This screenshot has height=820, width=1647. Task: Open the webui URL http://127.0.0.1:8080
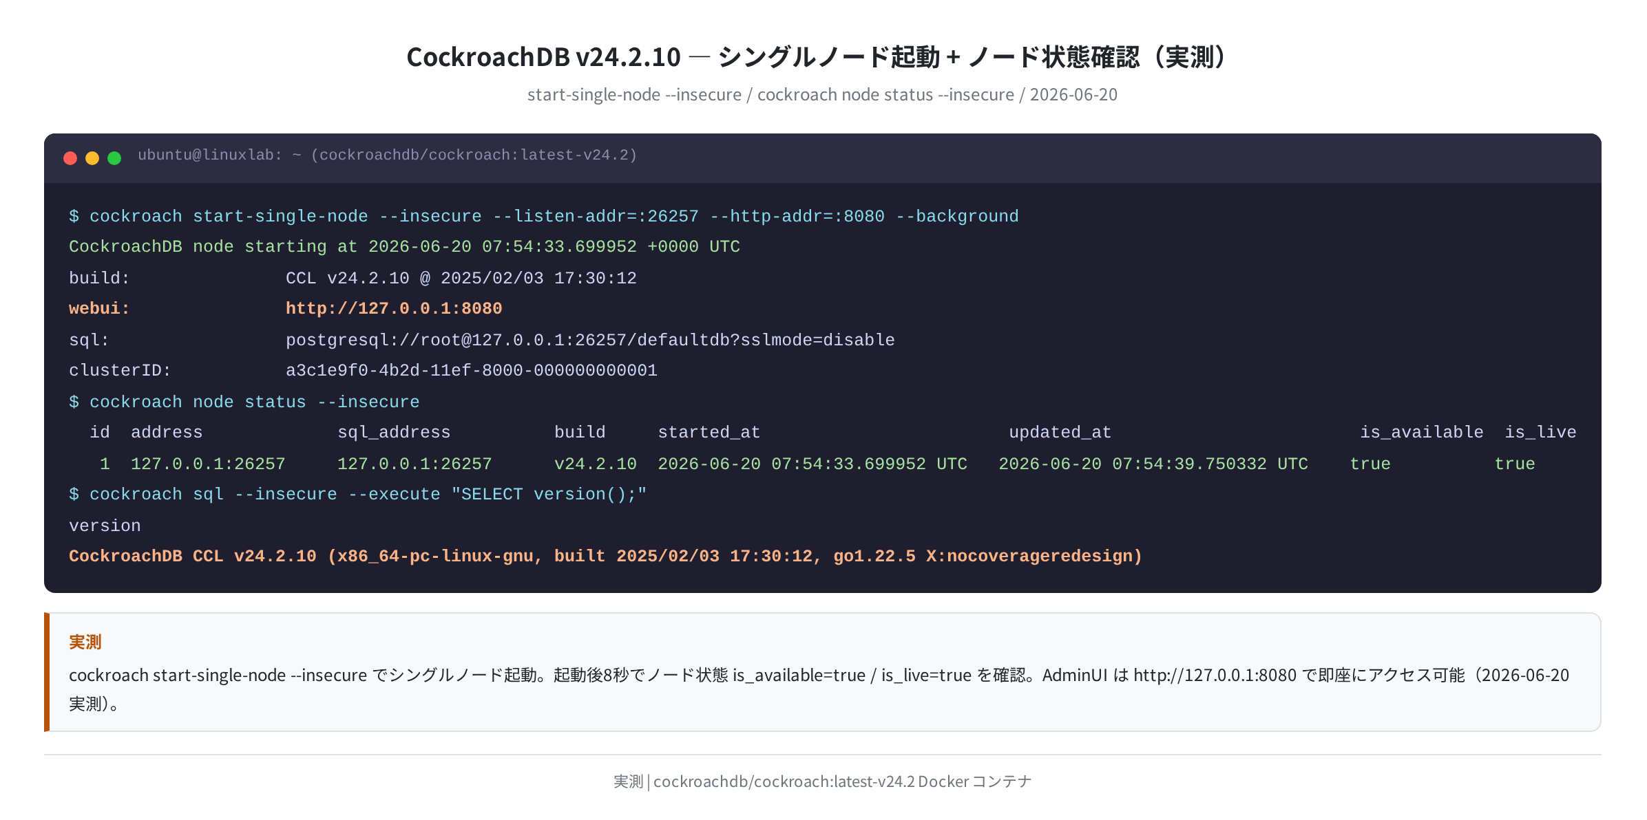point(394,308)
